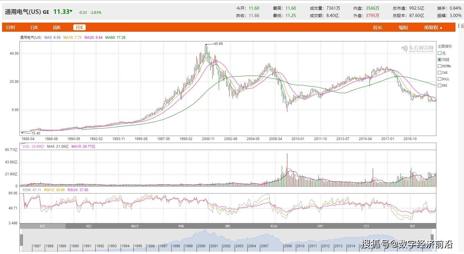Check the 无 indicator option
Screen dimensions: 464x254
pyautogui.click(x=440, y=53)
